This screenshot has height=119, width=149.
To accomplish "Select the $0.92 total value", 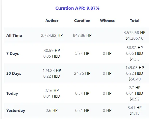I will click(x=134, y=99).
